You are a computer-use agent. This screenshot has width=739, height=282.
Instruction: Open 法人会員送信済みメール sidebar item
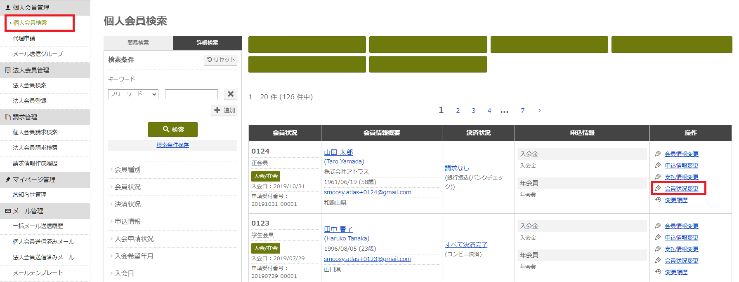point(44,257)
